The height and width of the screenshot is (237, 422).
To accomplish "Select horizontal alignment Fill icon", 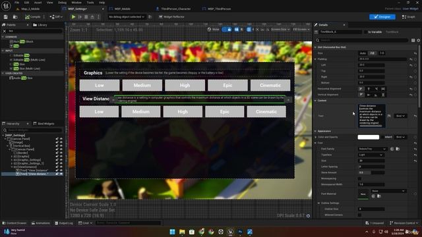I will pos(383,89).
